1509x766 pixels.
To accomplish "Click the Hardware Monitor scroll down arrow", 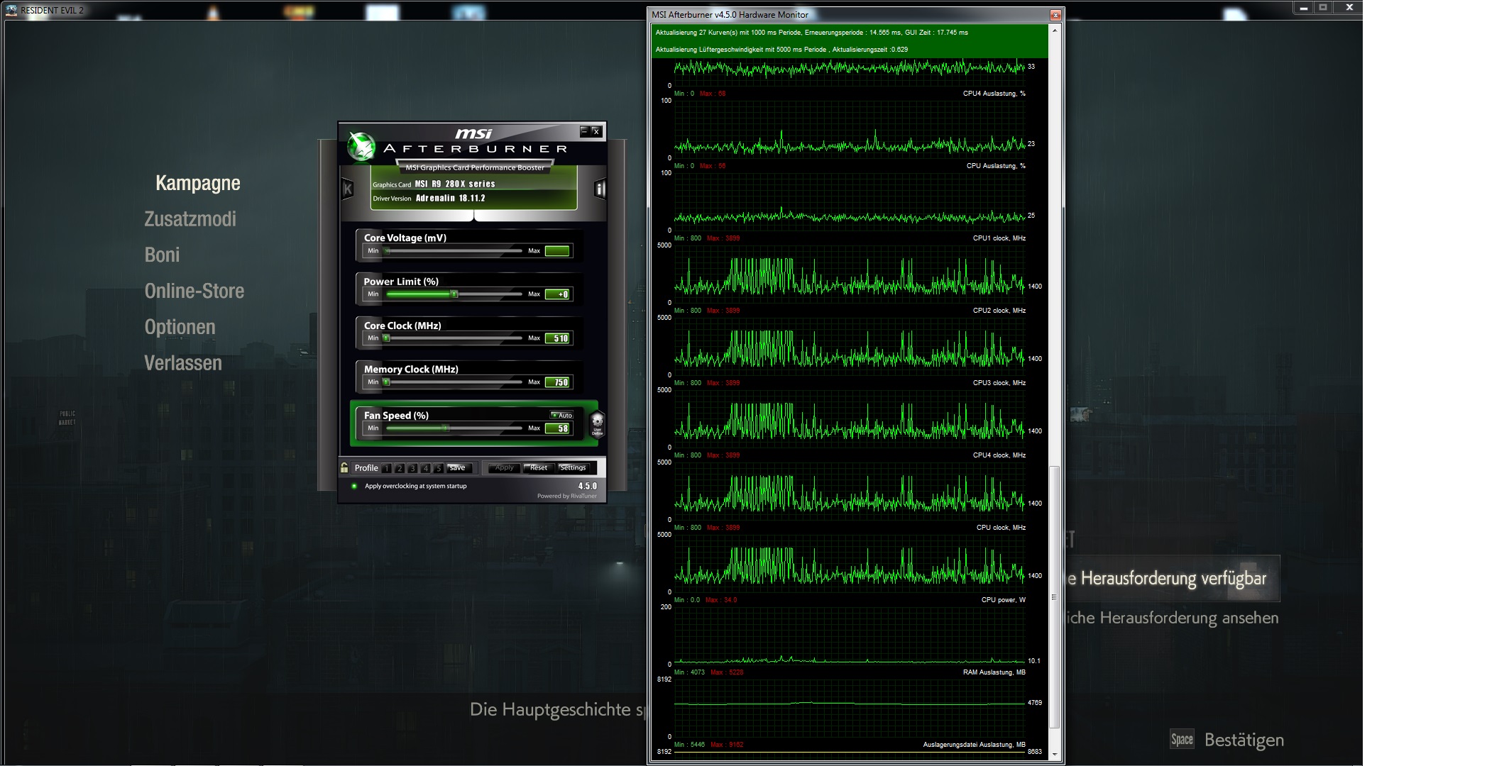I will point(1055,755).
